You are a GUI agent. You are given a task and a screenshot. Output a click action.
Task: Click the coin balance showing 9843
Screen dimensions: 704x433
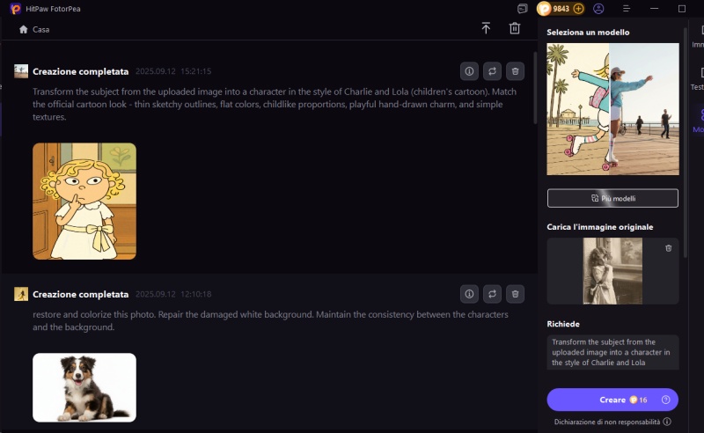pos(561,9)
